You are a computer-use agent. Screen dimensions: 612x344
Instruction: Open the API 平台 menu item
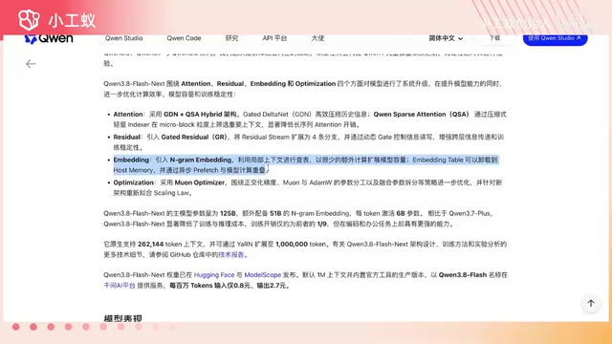(274, 38)
